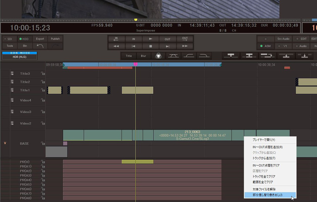Click the undo arrow icon

pos(40,46)
